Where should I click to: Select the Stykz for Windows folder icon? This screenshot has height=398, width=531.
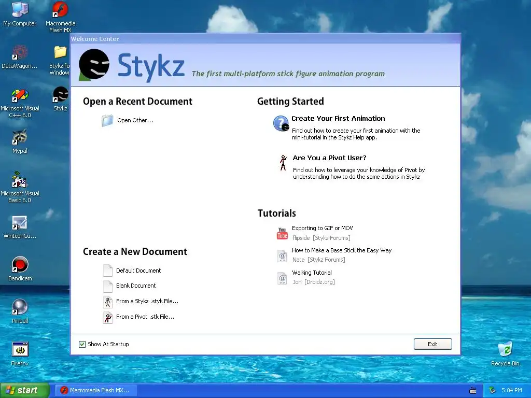coord(60,52)
